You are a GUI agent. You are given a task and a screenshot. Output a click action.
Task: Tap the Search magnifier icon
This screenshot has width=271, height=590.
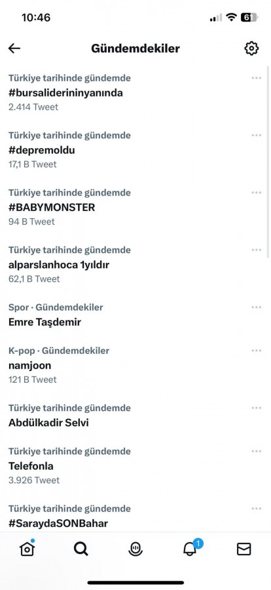coord(81,549)
